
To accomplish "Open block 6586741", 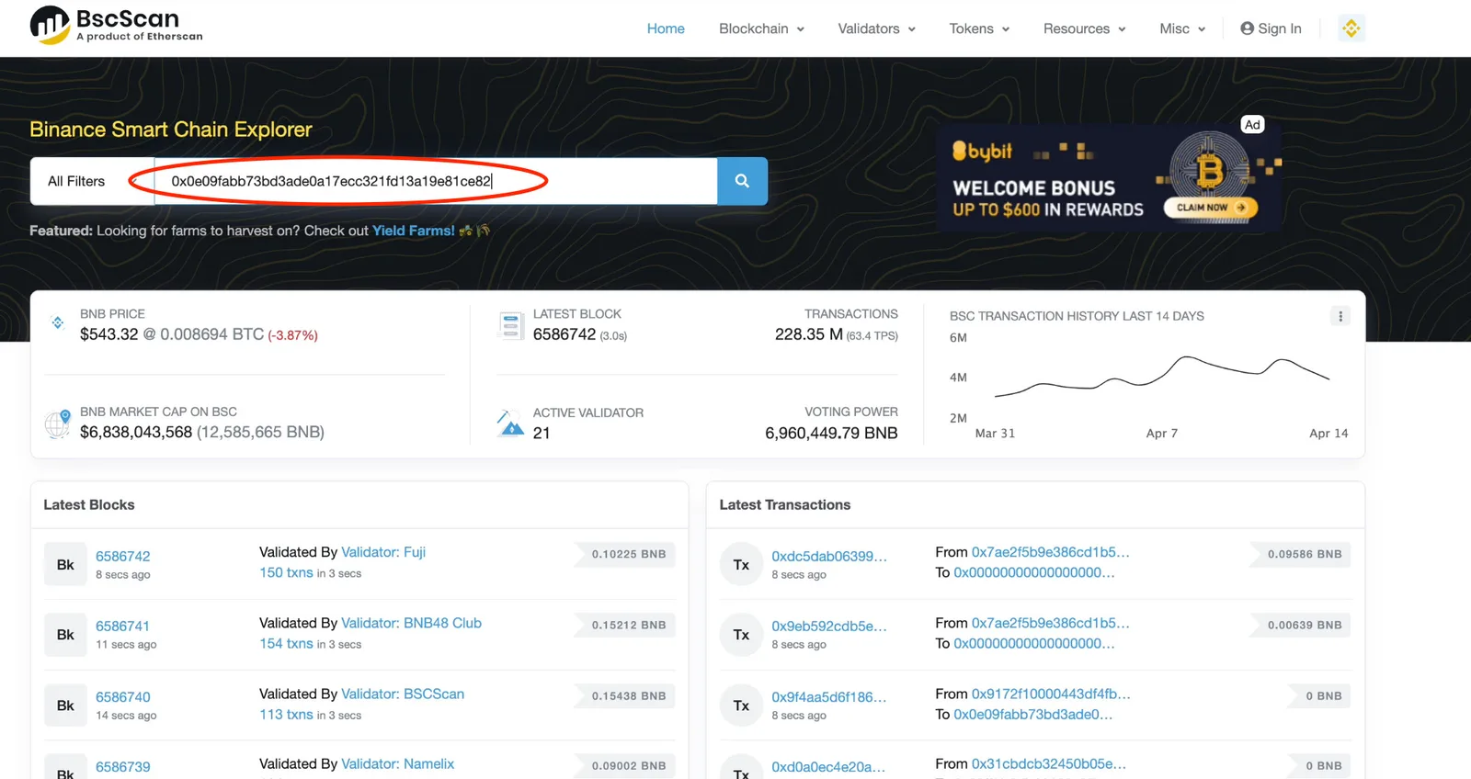I will pos(122,626).
